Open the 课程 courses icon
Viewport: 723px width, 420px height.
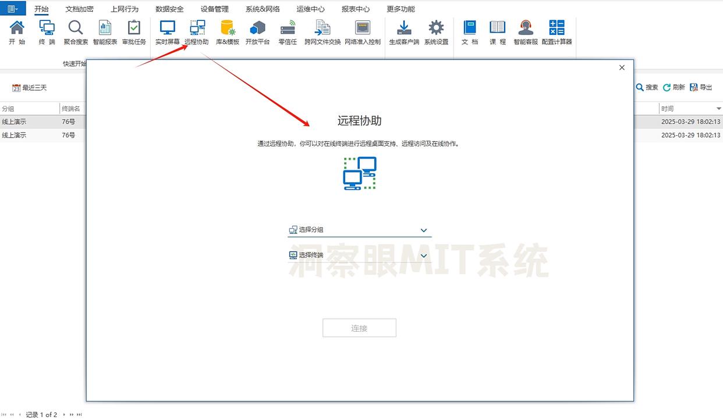(498, 33)
